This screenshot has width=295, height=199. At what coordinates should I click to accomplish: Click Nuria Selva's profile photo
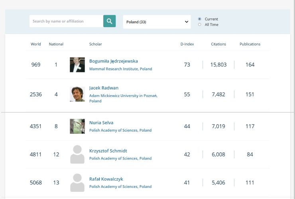coord(77,126)
